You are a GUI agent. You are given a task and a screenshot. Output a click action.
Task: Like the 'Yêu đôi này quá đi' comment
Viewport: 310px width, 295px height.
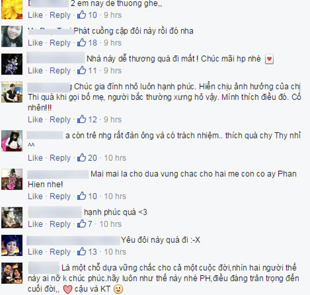[x=35, y=252]
